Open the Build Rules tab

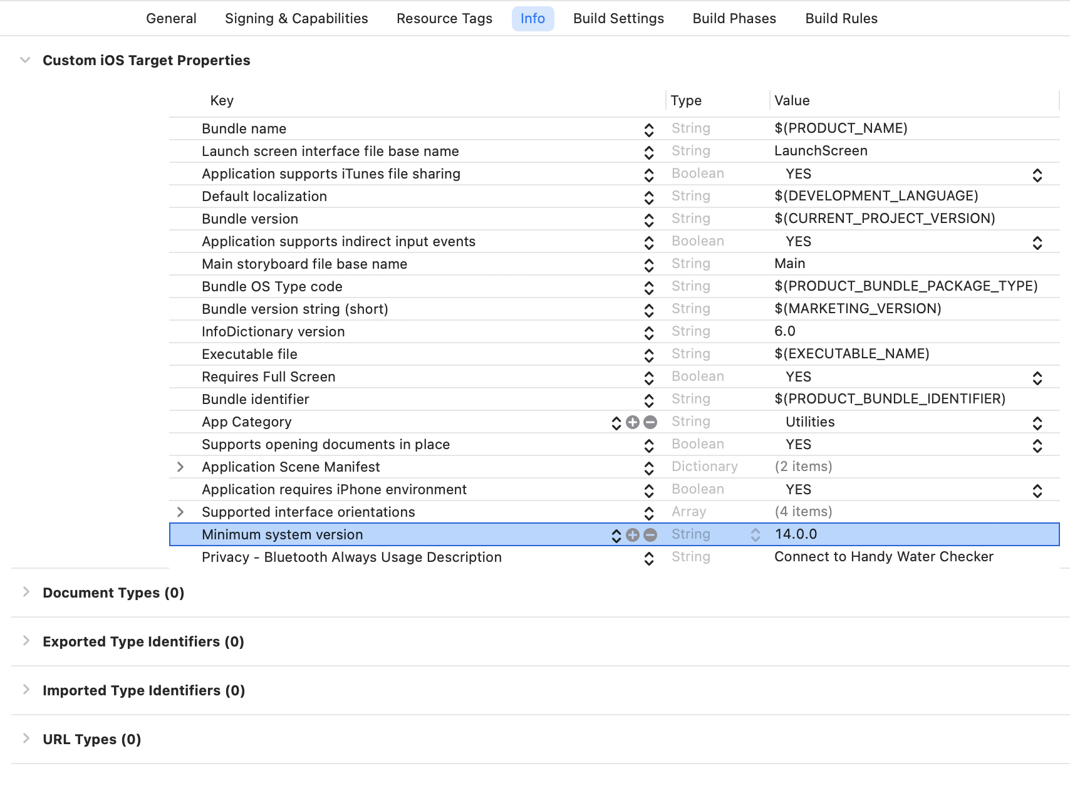(x=841, y=19)
